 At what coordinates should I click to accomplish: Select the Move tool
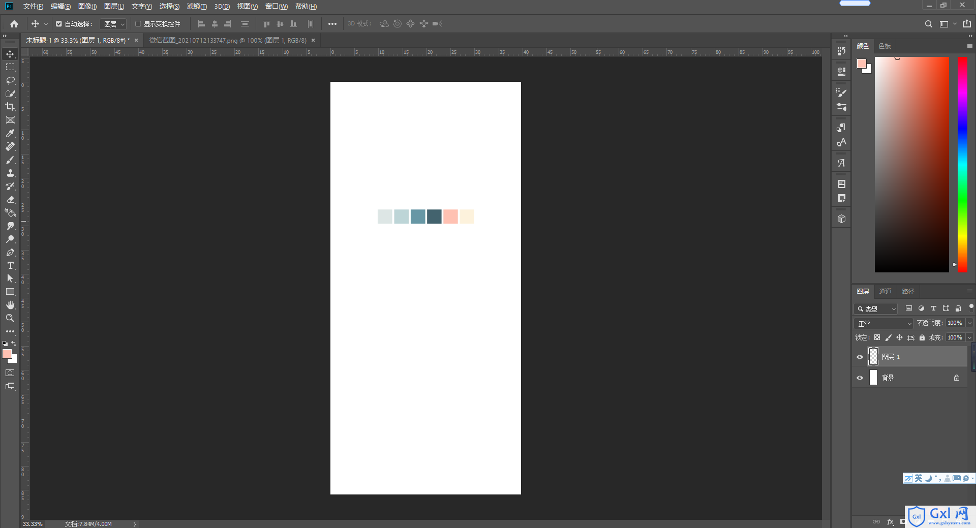(10, 54)
